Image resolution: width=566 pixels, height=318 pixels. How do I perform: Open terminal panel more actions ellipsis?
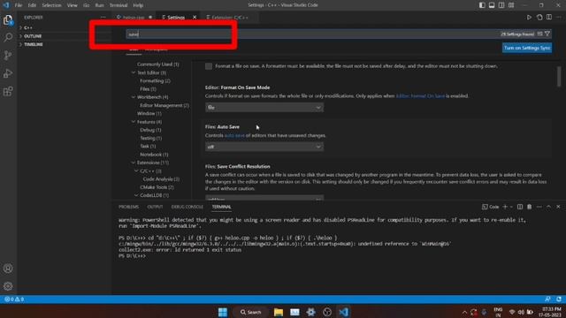click(539, 207)
